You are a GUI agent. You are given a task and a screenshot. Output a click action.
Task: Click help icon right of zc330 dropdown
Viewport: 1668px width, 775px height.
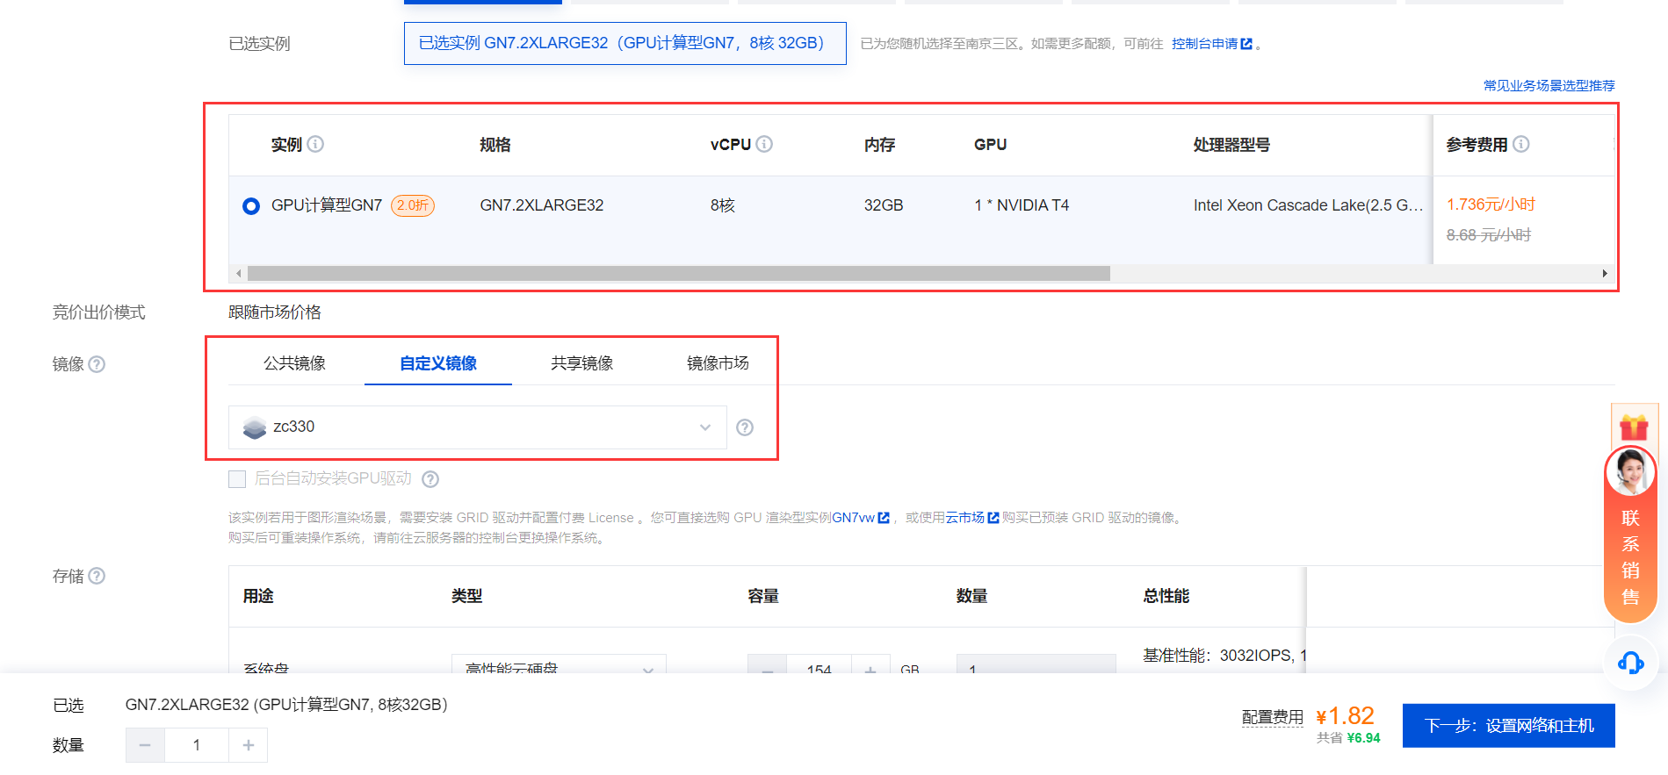[x=745, y=427]
